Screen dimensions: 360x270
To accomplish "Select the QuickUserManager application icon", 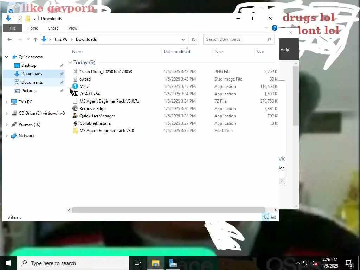I will tap(75, 116).
